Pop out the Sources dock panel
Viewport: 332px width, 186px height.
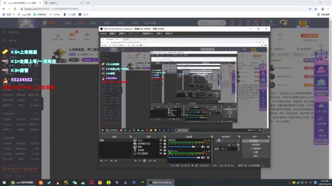pyautogui.click(x=165, y=137)
